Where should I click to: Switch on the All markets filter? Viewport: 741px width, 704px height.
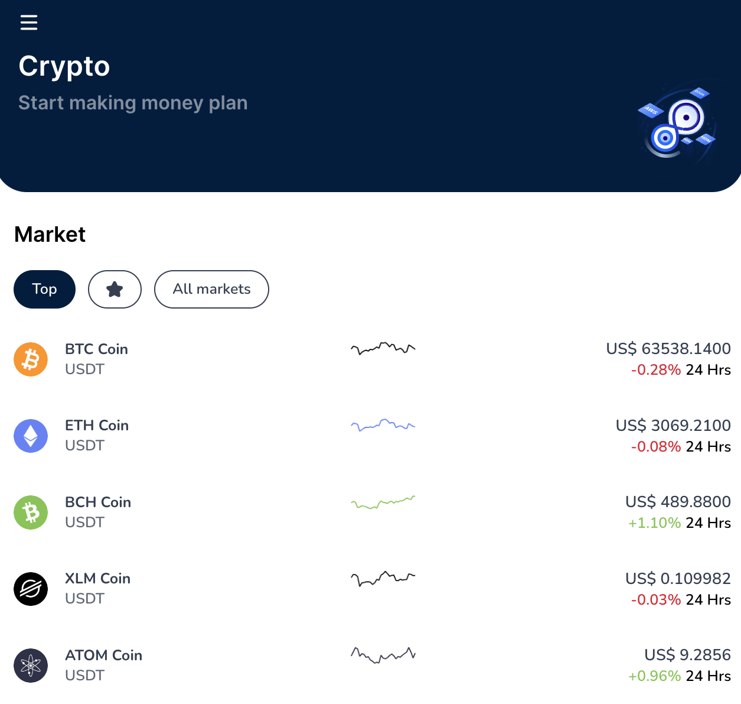coord(211,289)
